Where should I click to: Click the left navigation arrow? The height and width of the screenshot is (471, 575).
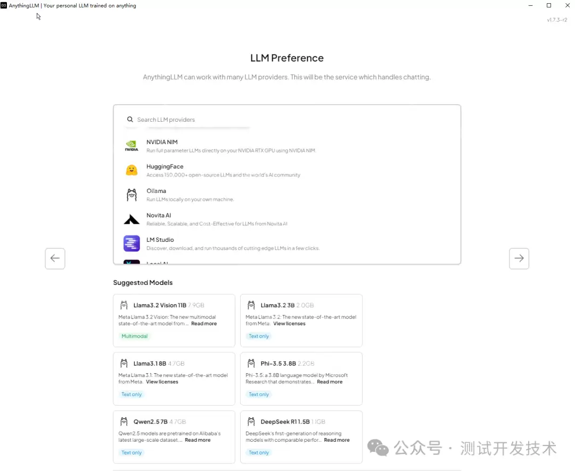(55, 258)
